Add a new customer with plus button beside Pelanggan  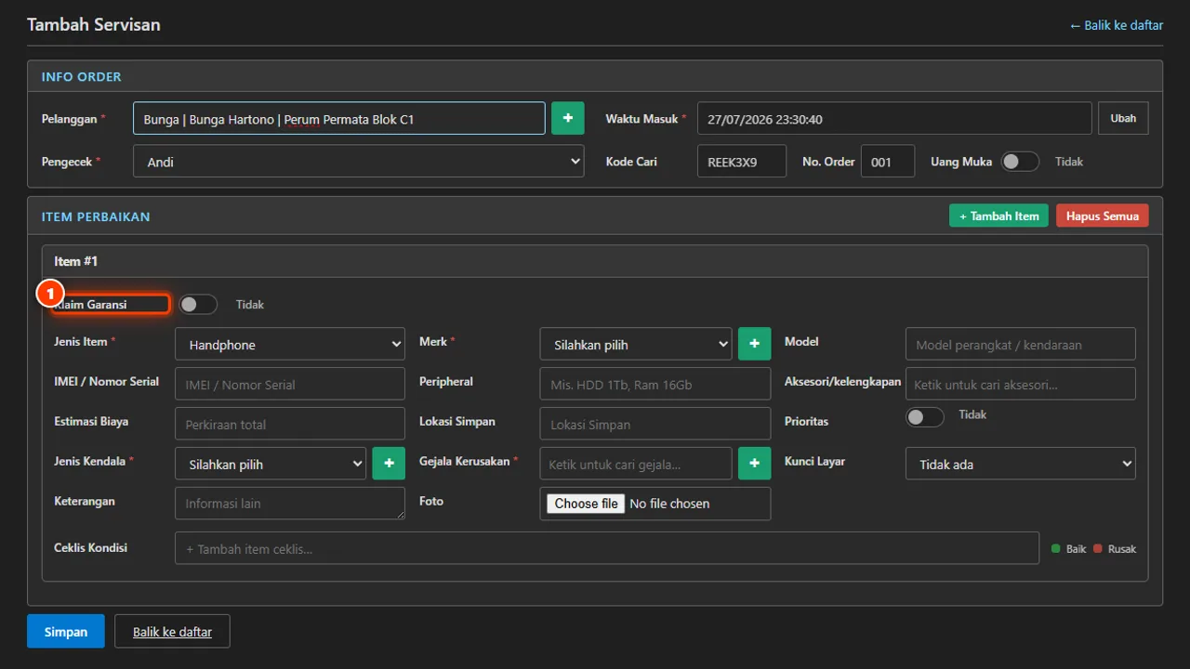pyautogui.click(x=567, y=118)
